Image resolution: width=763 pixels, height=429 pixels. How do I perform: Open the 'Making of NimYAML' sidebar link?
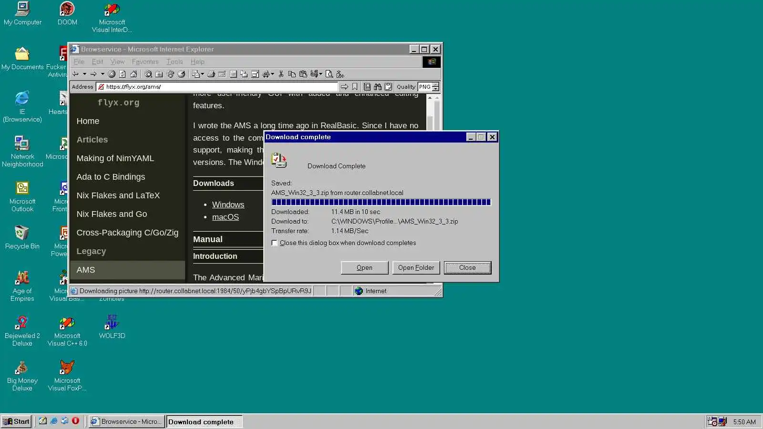115,158
